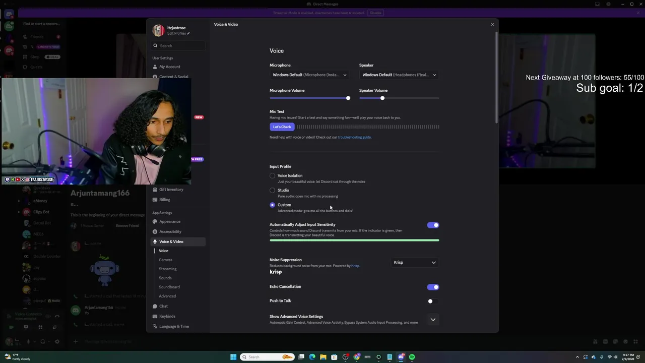Select the Voice sub-item

click(x=164, y=251)
